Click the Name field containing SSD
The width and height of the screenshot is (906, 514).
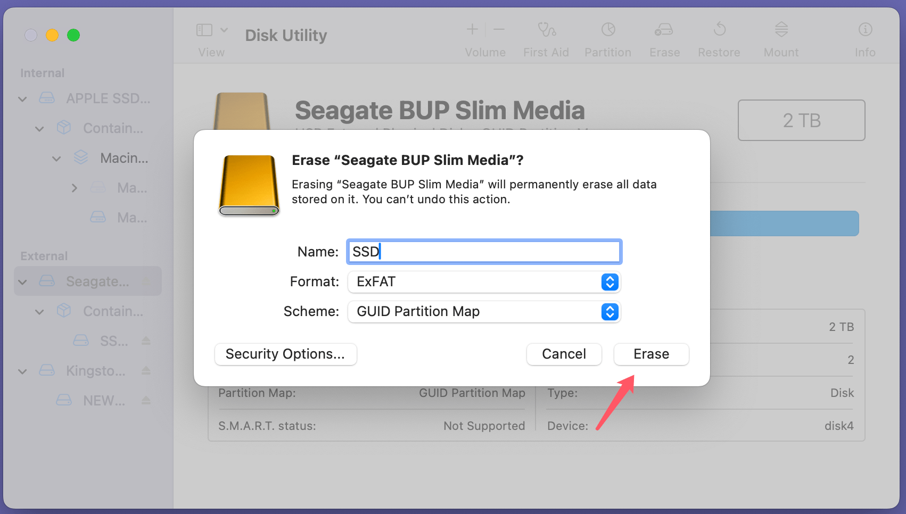pyautogui.click(x=483, y=251)
